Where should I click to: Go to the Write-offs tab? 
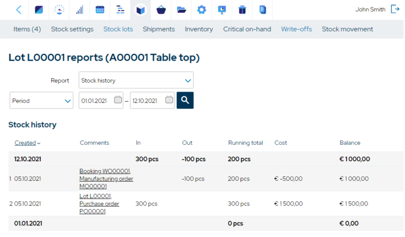(x=296, y=29)
